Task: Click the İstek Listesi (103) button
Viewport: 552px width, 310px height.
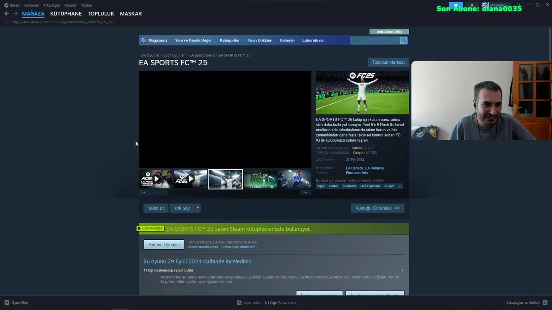Action: tap(389, 31)
